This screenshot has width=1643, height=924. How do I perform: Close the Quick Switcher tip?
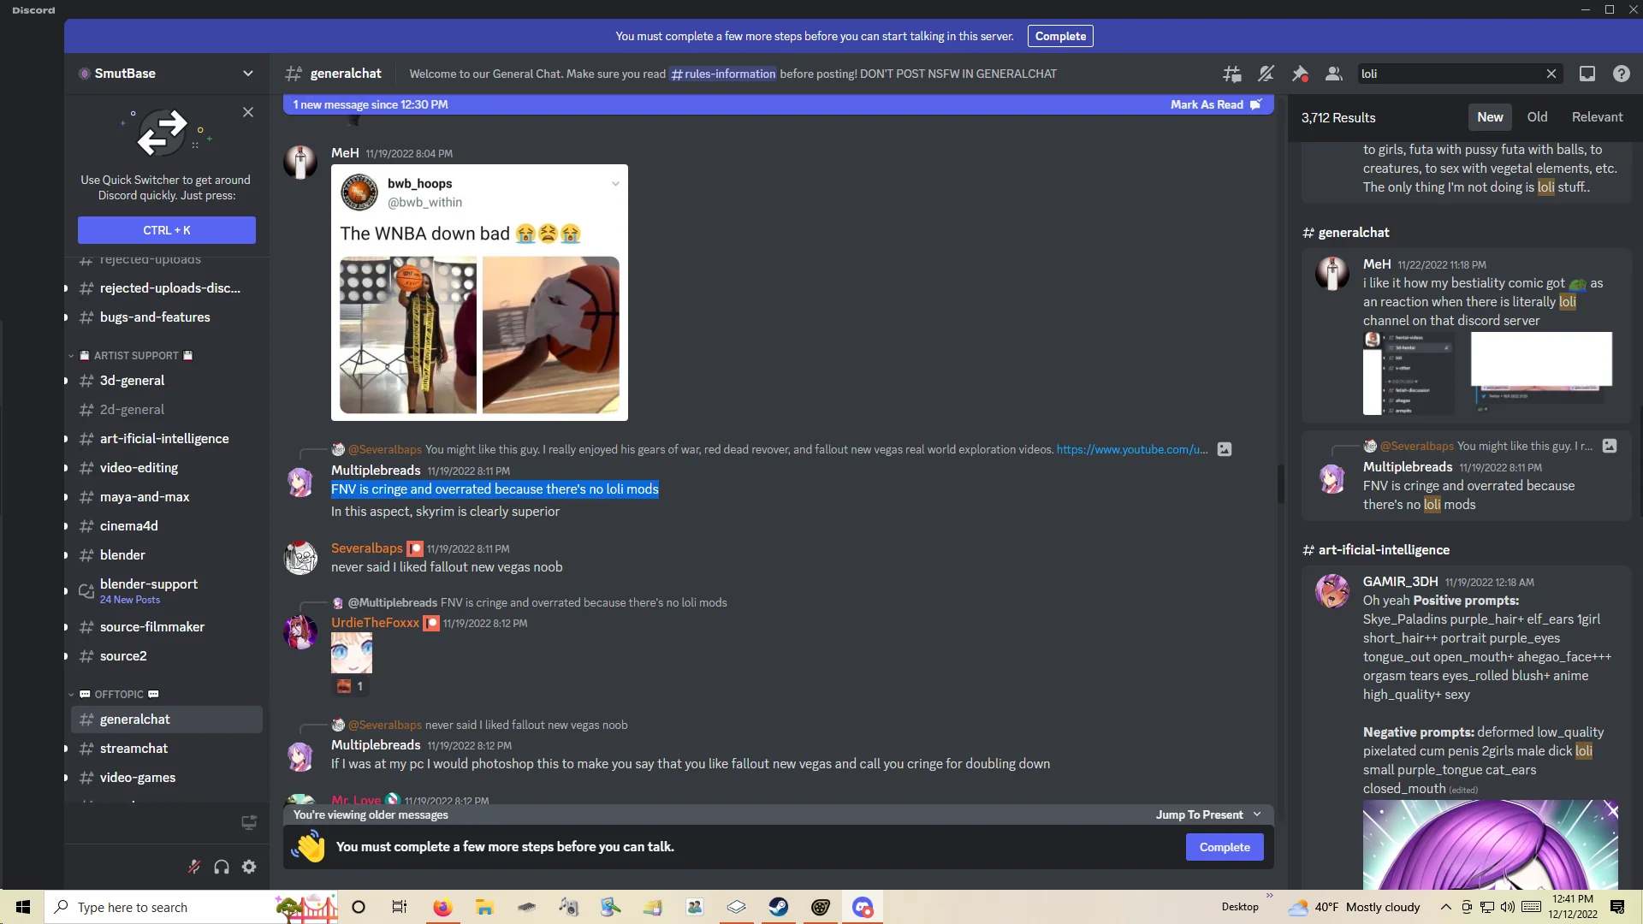click(248, 112)
